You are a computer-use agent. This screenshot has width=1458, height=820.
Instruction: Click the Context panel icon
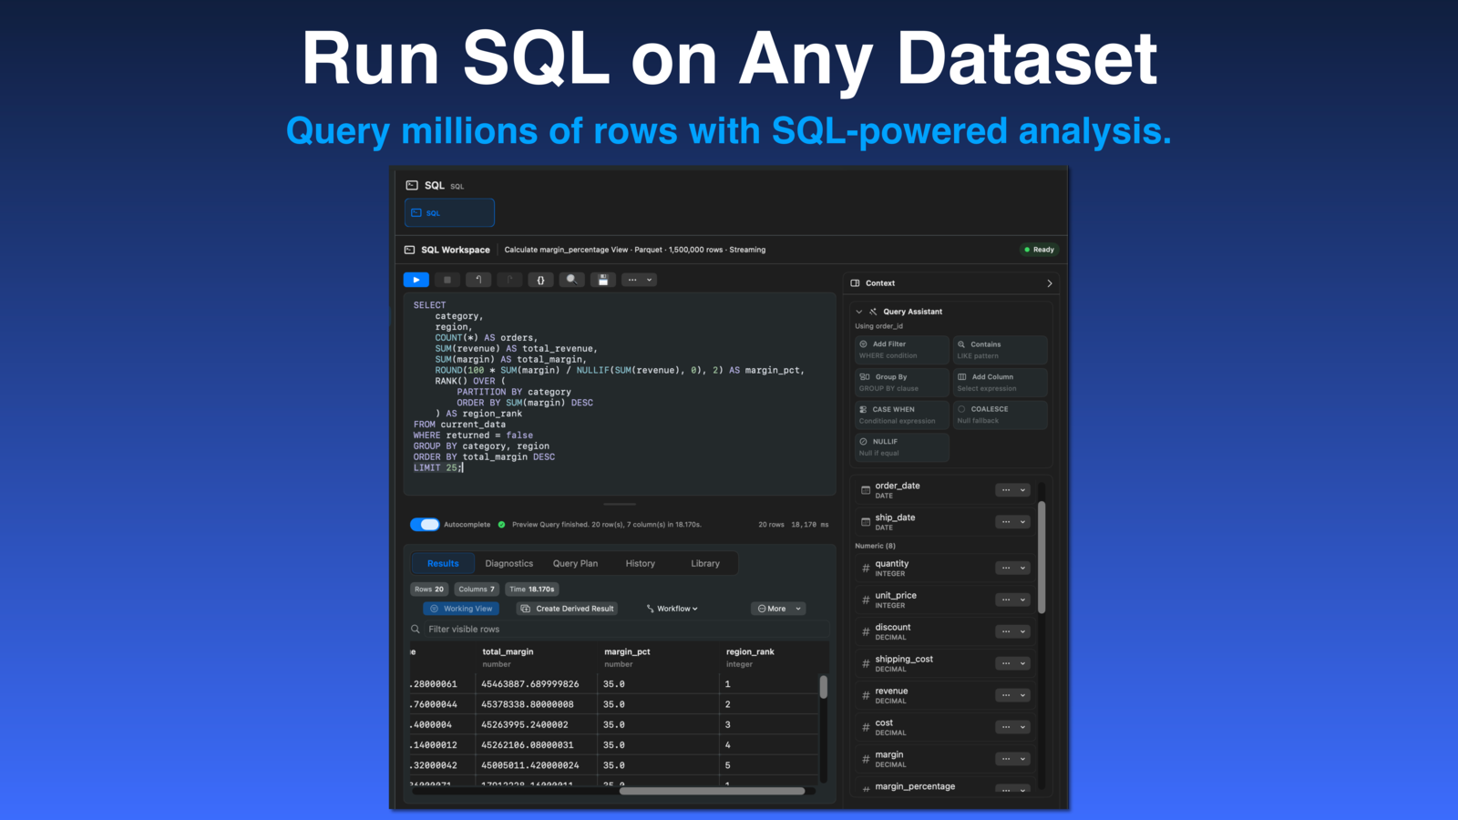click(855, 283)
